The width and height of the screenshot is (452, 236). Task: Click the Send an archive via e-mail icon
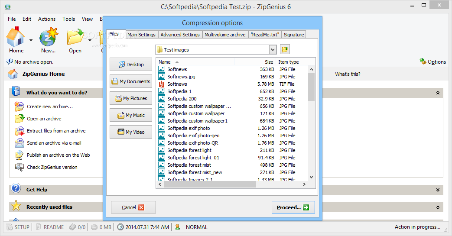click(20, 143)
